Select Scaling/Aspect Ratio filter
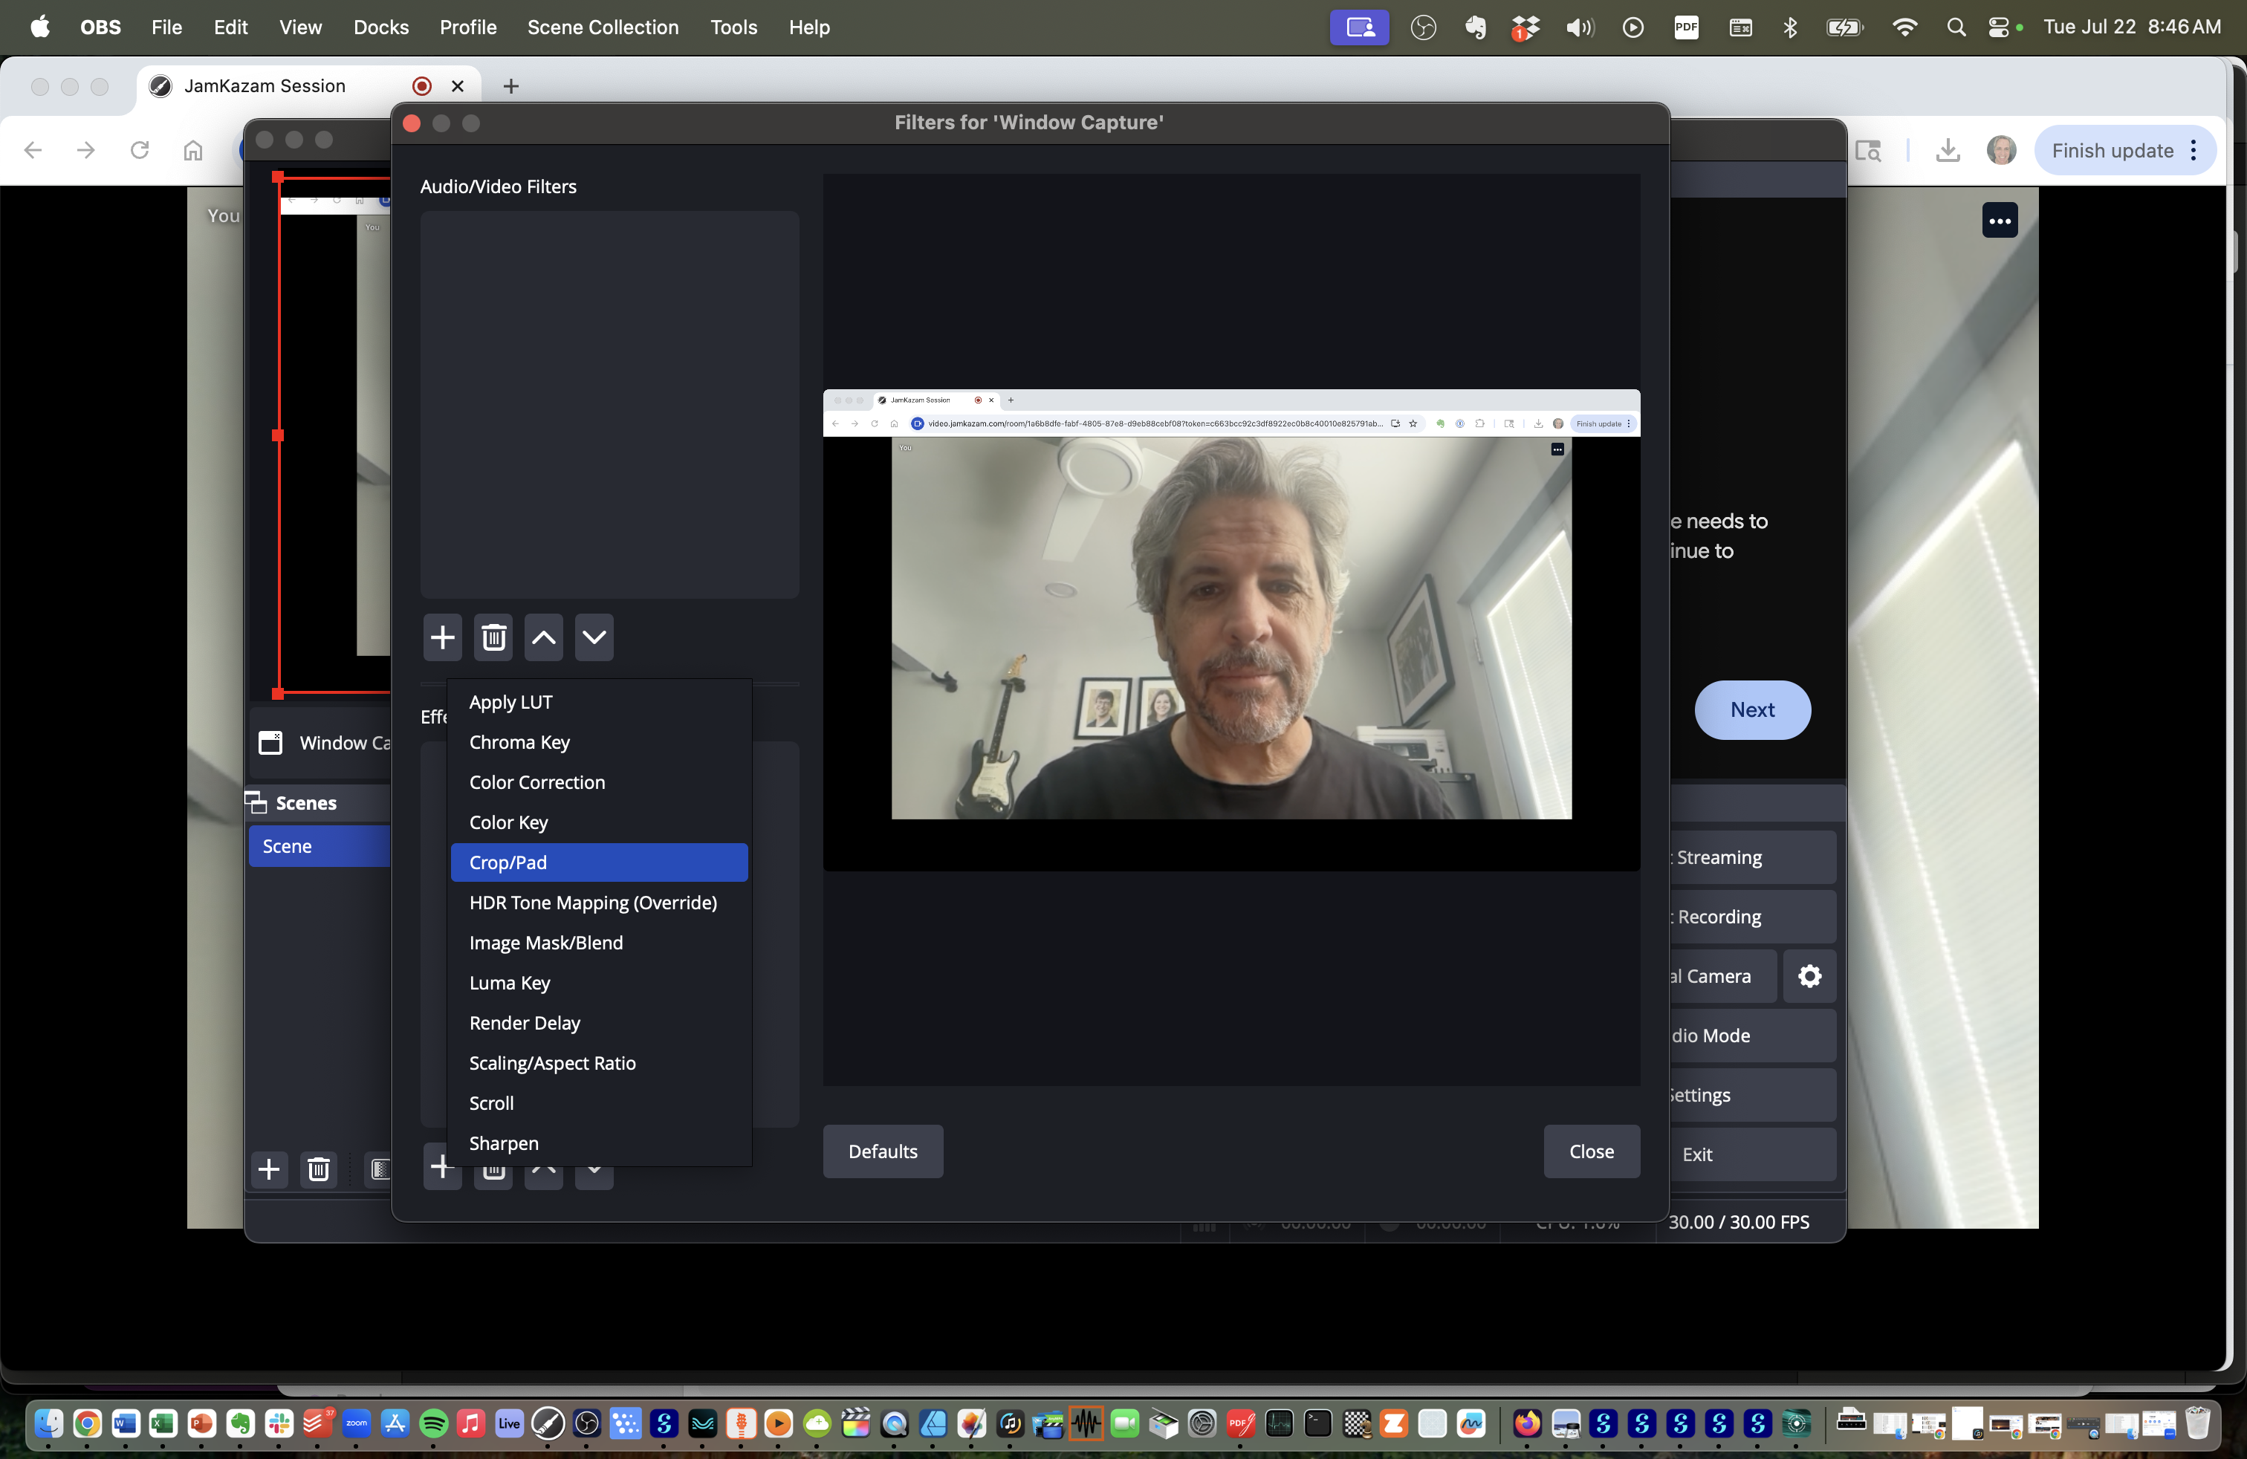 pos(552,1062)
